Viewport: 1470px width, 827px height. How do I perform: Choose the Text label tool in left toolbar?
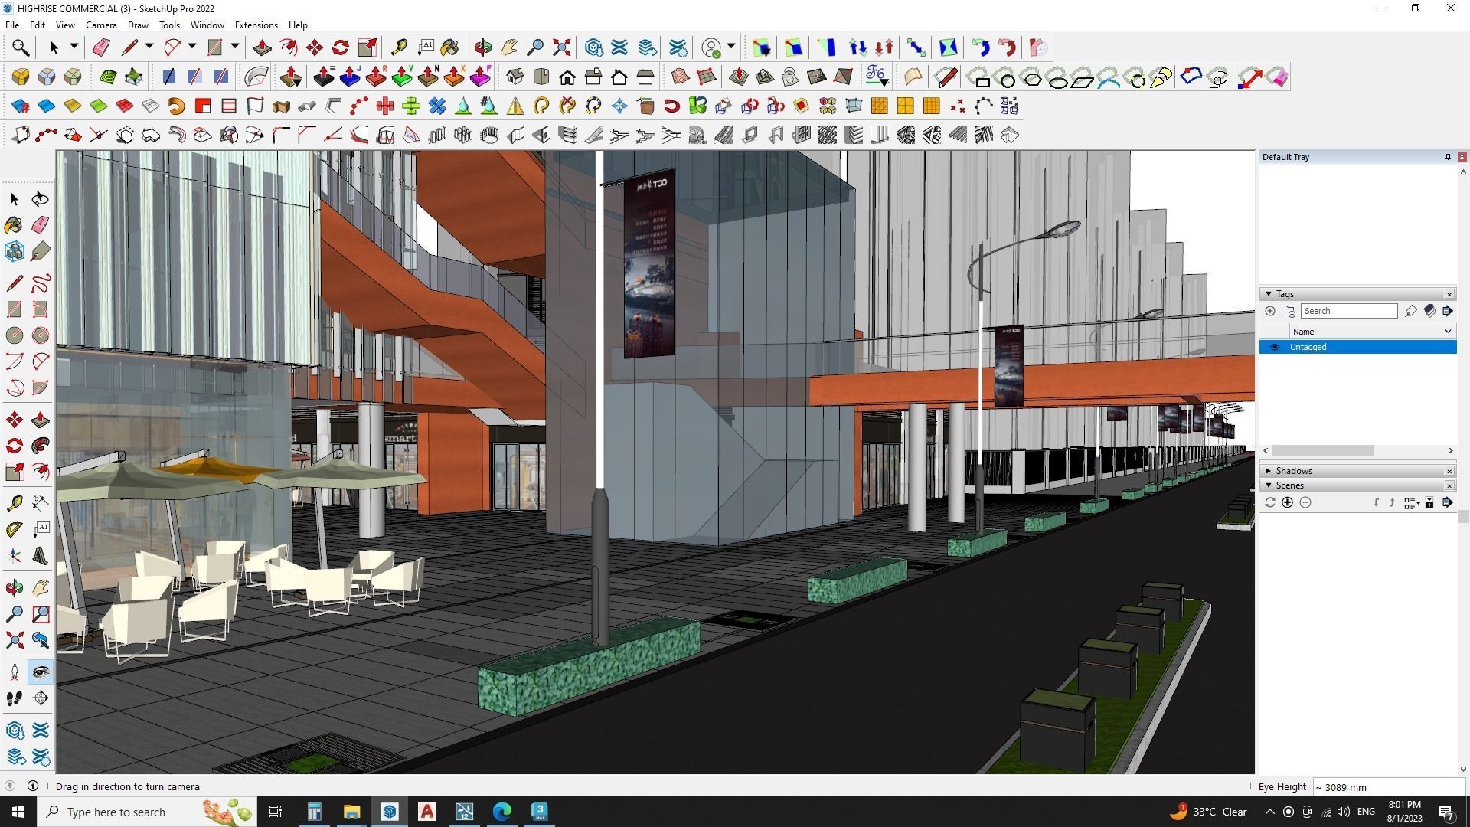point(41,529)
